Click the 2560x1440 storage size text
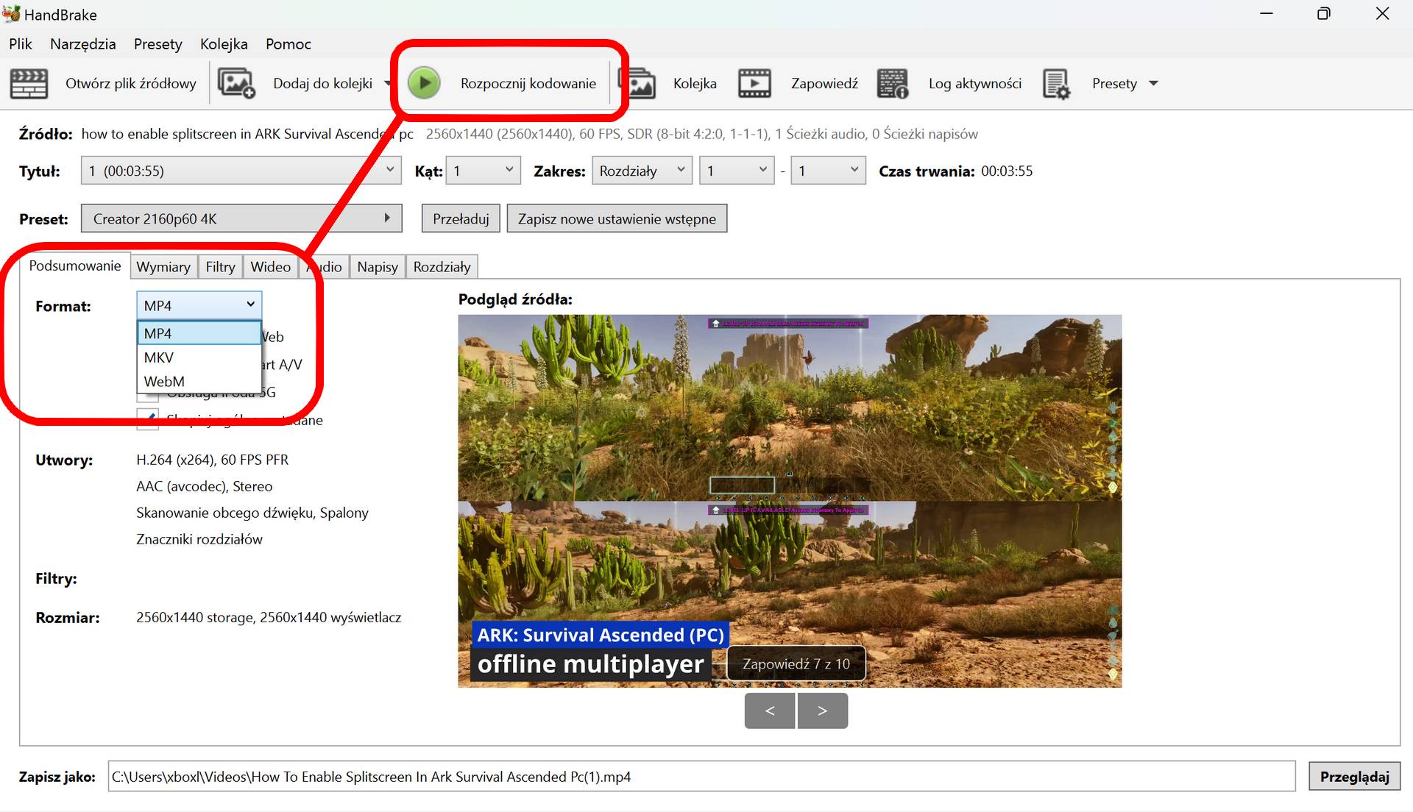1413x812 pixels. 268,617
